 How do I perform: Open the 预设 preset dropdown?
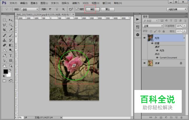(x=30, y=9)
